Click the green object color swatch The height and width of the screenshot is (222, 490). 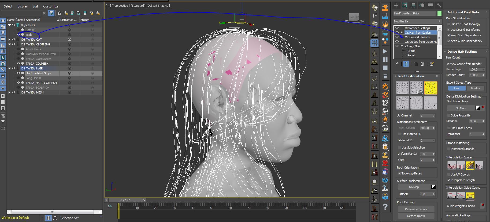[439, 13]
